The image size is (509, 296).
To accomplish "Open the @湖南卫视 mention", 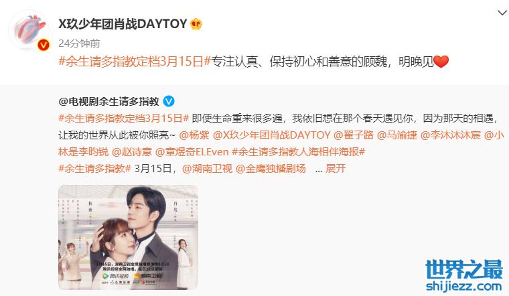I will 207,169.
